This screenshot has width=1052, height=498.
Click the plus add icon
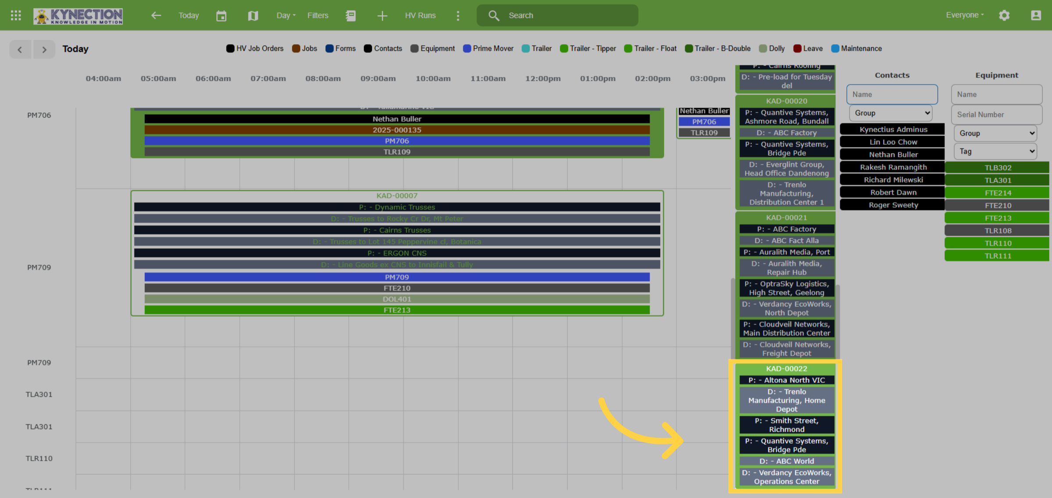coord(382,16)
